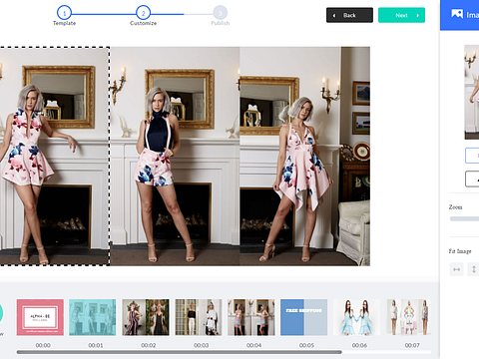The width and height of the screenshot is (479, 359).
Task: Open the scene thumbnail at 00:06
Action: (x=356, y=317)
